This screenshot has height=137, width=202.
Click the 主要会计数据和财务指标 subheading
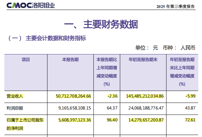55,38
